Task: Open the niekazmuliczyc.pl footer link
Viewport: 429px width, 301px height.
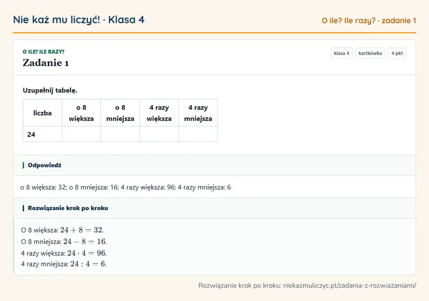Action: (350, 286)
